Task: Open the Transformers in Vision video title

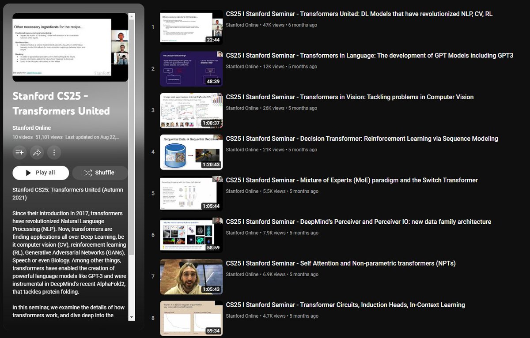Action: (349, 97)
